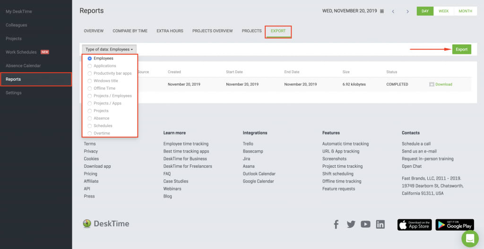484x249 pixels.
Task: Open the Terms footer link
Action: point(90,144)
